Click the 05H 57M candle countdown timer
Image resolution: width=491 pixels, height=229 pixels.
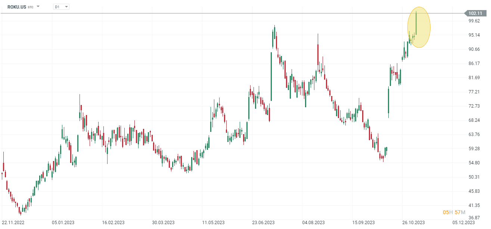pyautogui.click(x=454, y=212)
